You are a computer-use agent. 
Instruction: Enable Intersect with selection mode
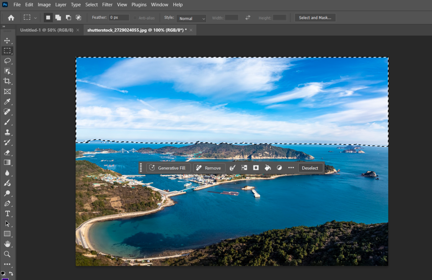78,18
